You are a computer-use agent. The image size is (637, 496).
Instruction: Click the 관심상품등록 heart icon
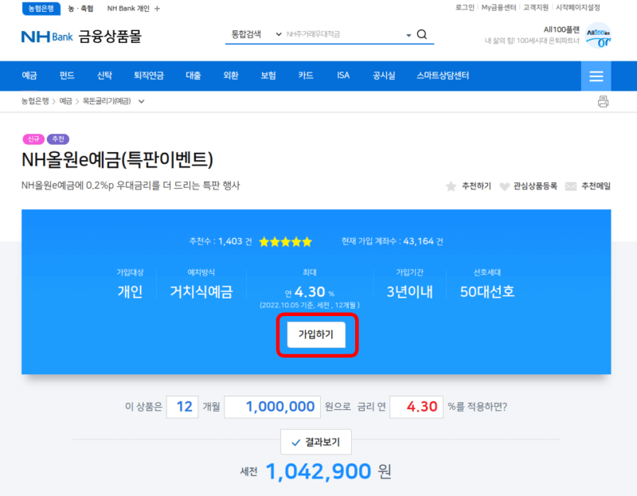click(x=506, y=185)
